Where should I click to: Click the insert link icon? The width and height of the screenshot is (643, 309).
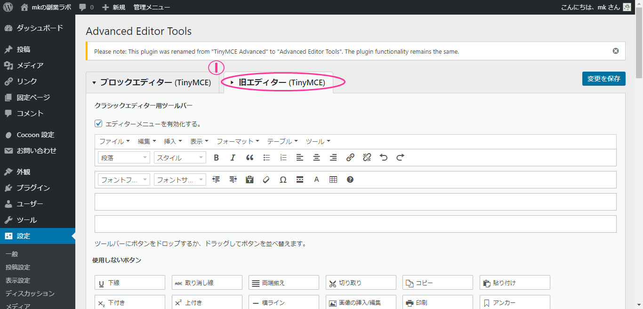(350, 158)
